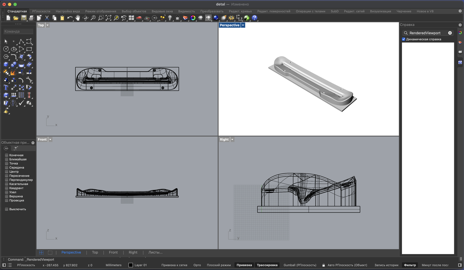This screenshot has width=464, height=270.
Task: Uncheck Динамическая справка checkbox
Action: tap(404, 39)
